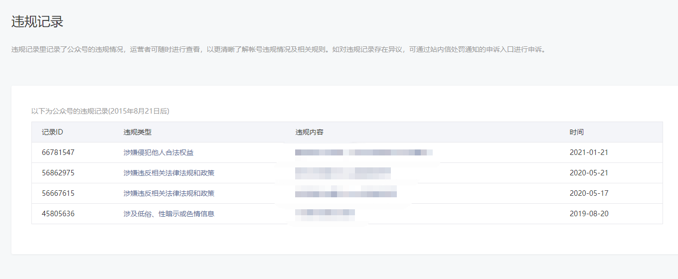Click record ID 66781547

(58, 152)
